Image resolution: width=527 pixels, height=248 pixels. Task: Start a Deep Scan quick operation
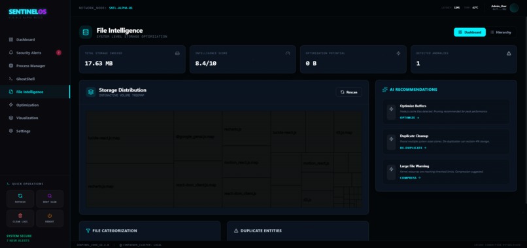pos(50,198)
